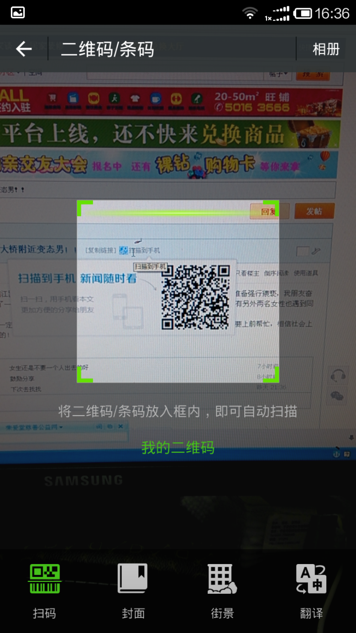This screenshot has width=356, height=633.
Task: Tap the image notification icon in status bar
Action: (18, 12)
